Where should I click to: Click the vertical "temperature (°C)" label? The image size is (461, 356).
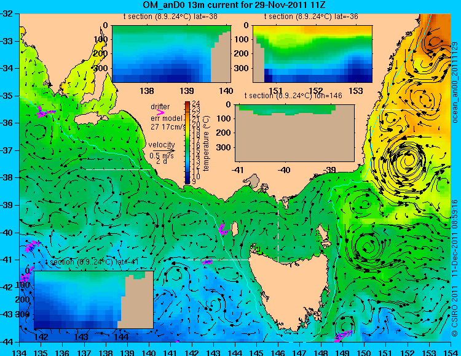coord(206,143)
